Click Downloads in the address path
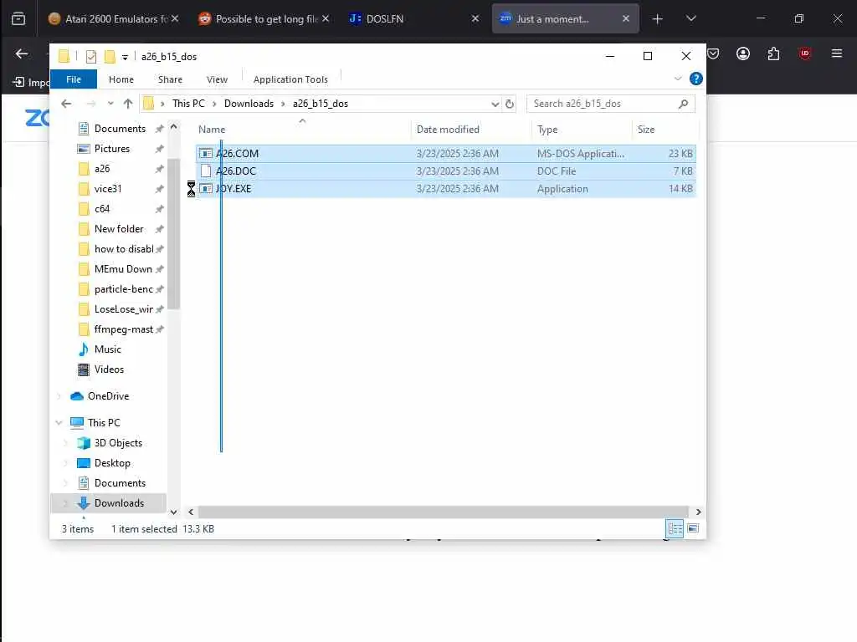This screenshot has height=642, width=857. tap(249, 104)
